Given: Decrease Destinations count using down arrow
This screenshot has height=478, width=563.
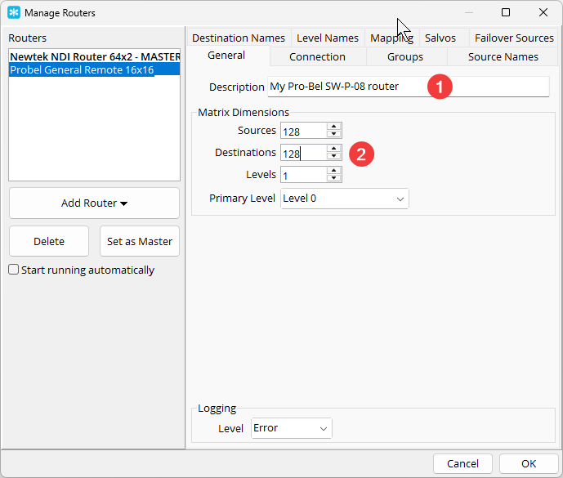Looking at the screenshot, I should coord(334,156).
